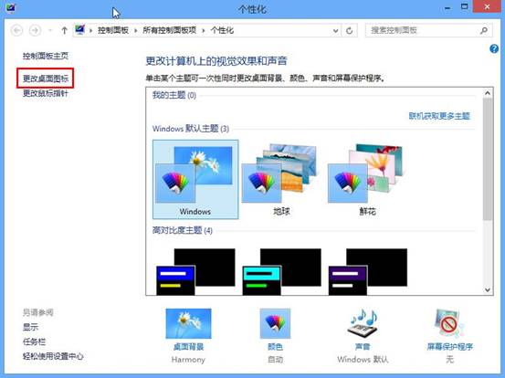505x378 pixels.
Task: Go up one level with Up arrow
Action: click(x=65, y=31)
